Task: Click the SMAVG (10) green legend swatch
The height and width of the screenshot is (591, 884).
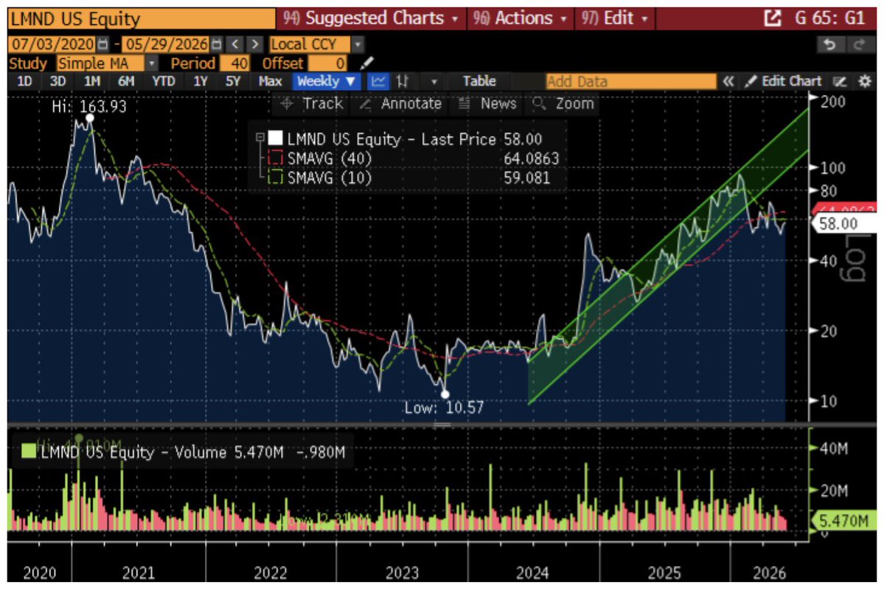Action: (275, 177)
